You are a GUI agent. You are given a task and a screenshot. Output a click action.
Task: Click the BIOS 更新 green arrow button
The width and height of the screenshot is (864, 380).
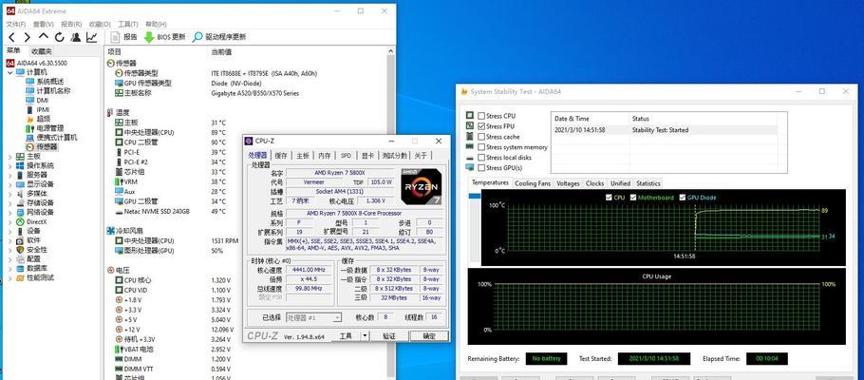click(x=164, y=37)
